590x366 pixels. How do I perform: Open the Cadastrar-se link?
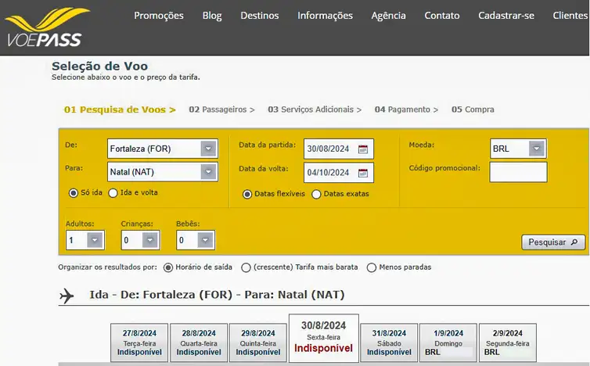click(x=505, y=16)
